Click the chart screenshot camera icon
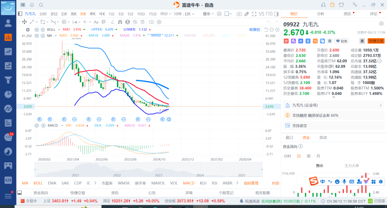This screenshot has height=208, width=387. pos(239,14)
